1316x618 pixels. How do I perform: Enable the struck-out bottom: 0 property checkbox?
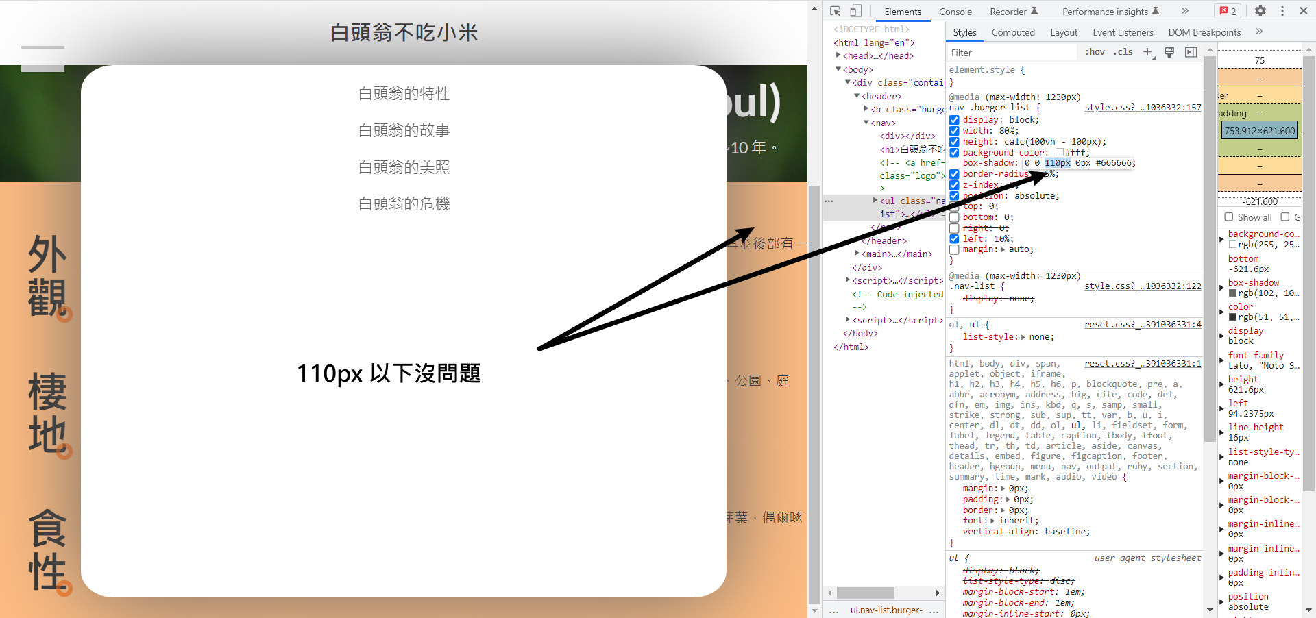tap(954, 217)
